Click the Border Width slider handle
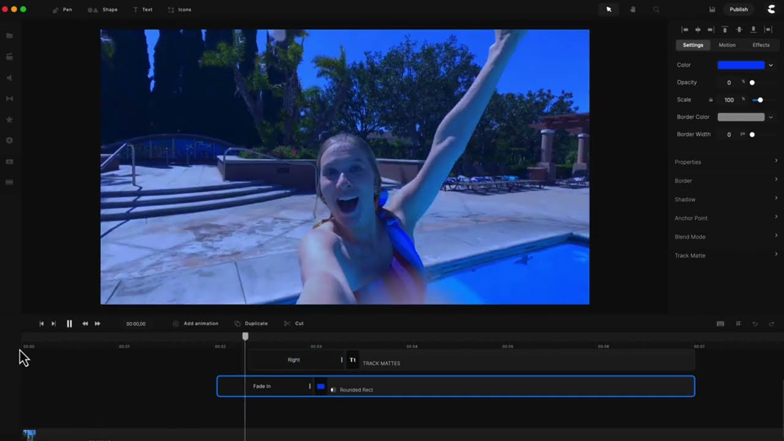This screenshot has height=441, width=784. pyautogui.click(x=752, y=135)
